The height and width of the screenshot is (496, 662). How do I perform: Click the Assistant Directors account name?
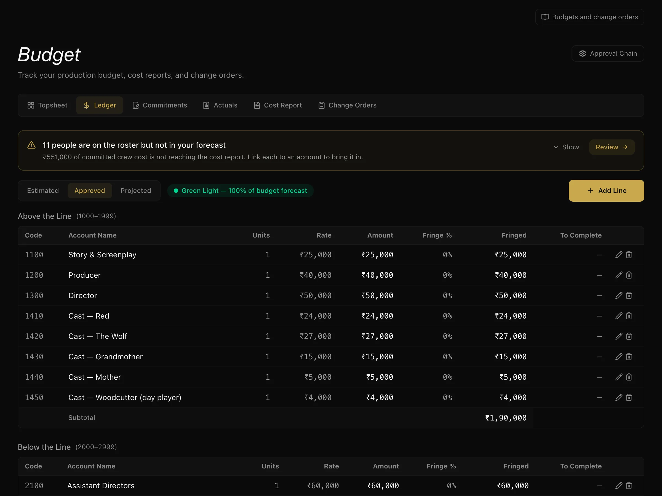pos(101,486)
